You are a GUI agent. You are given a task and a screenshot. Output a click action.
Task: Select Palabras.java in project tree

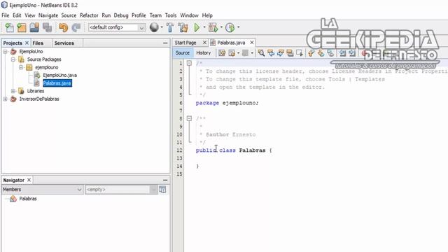click(57, 83)
